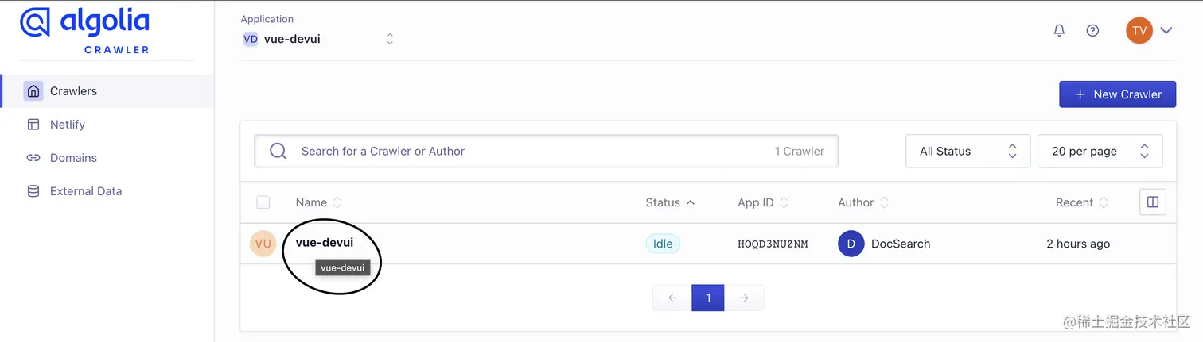Expand the account menu chevron
Image resolution: width=1203 pixels, height=342 pixels.
(x=1166, y=30)
